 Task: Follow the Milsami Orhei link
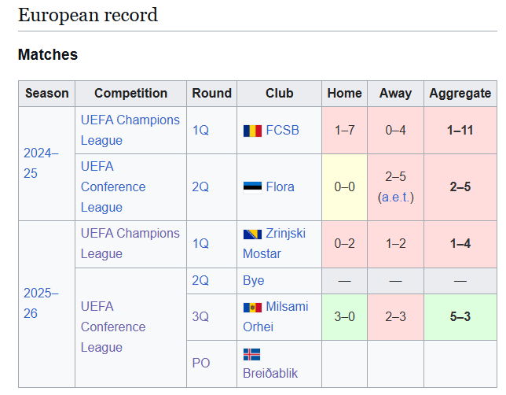click(x=275, y=316)
